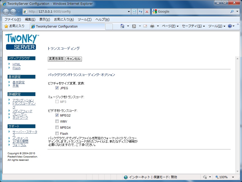Click the page scrollbar up arrow

click(x=237, y=59)
